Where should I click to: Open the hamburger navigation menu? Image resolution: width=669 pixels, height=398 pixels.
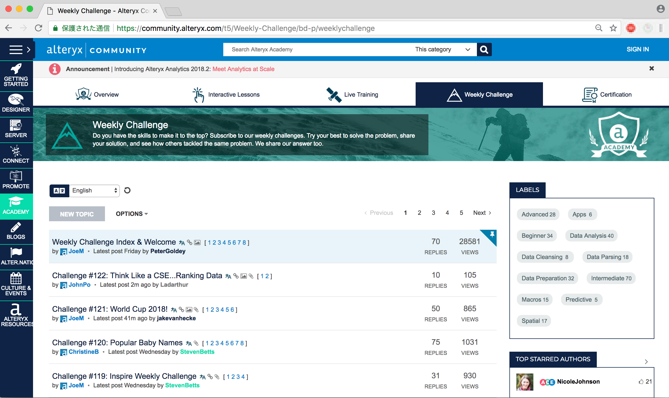coord(16,50)
